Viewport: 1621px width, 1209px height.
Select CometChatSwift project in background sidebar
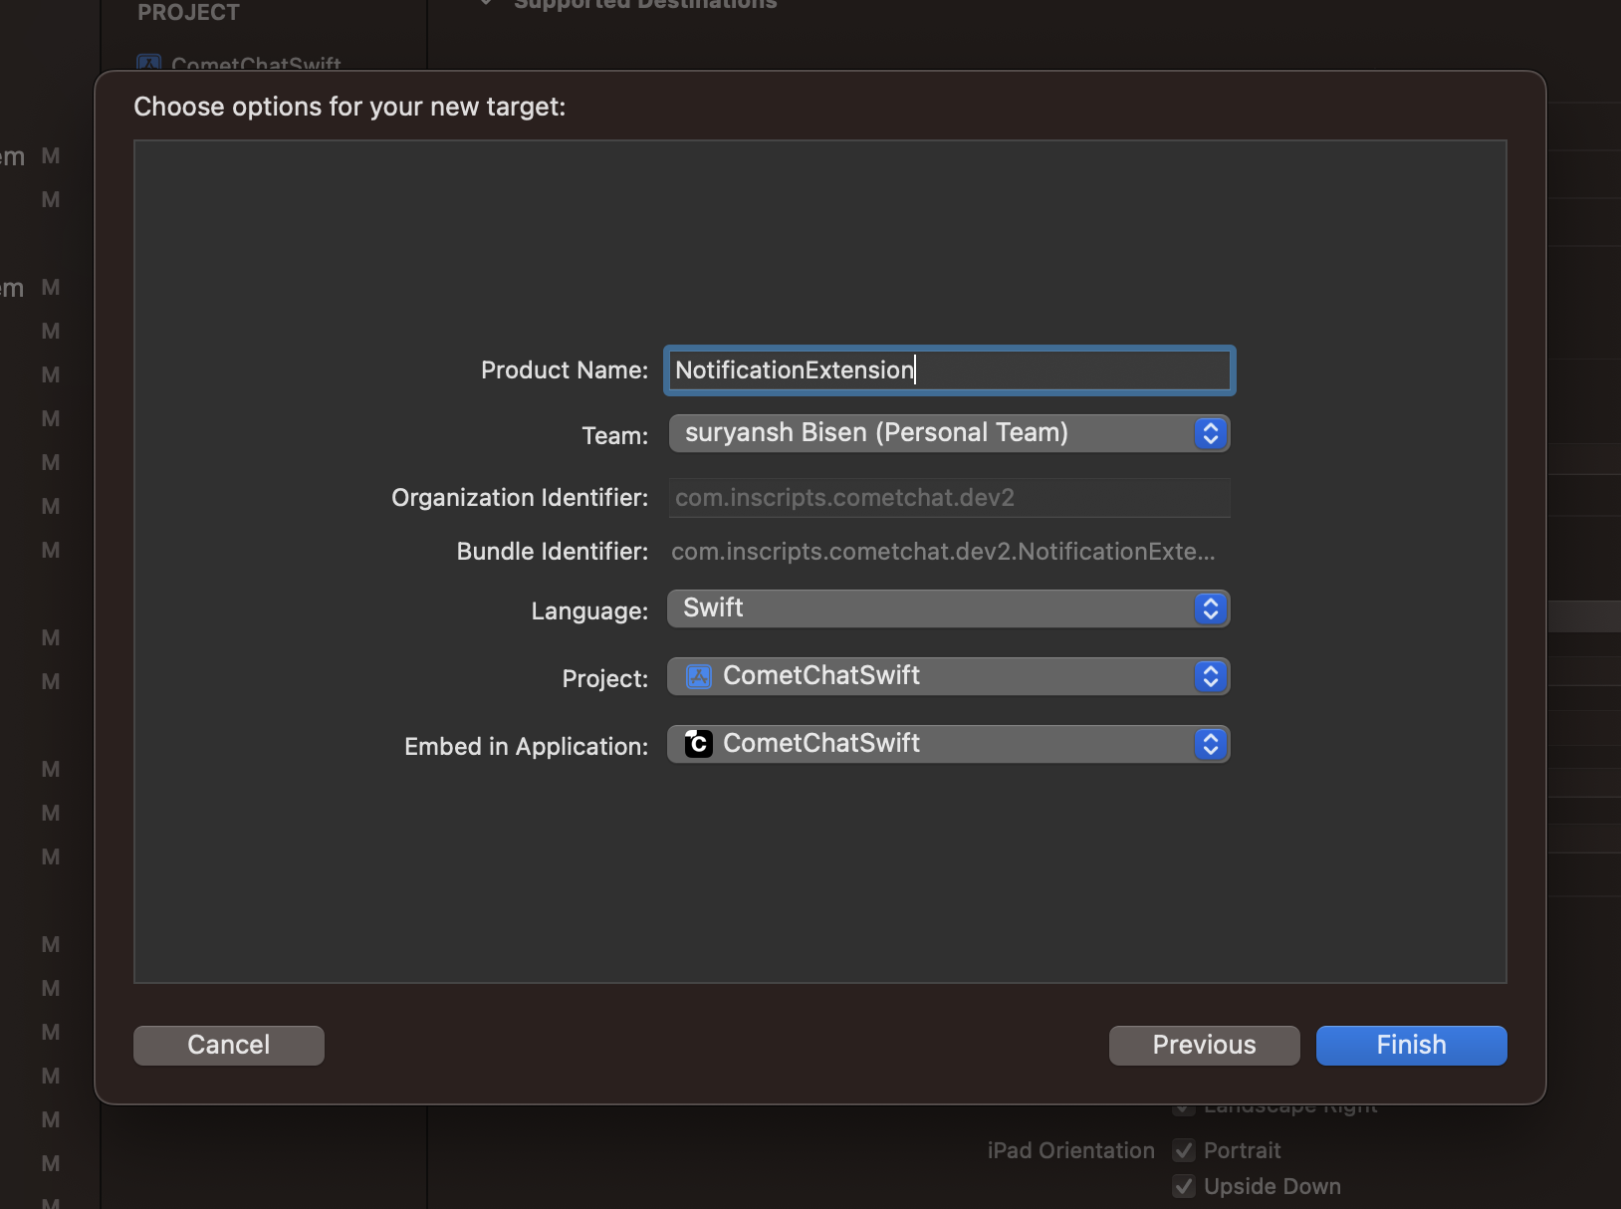239,62
